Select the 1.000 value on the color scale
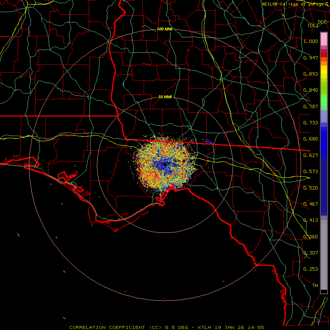Screen dimensions: 330x330 click(x=311, y=41)
